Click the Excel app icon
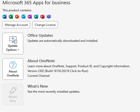The height and width of the screenshot is (112, 140). click(x=11, y=17)
